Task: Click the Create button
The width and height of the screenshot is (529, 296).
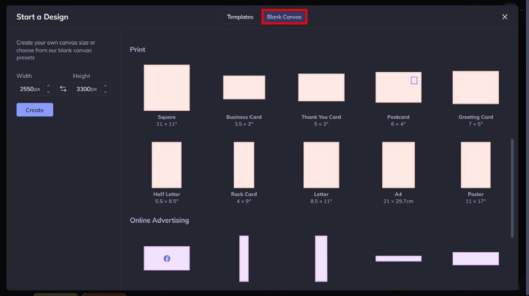Action: coord(35,110)
